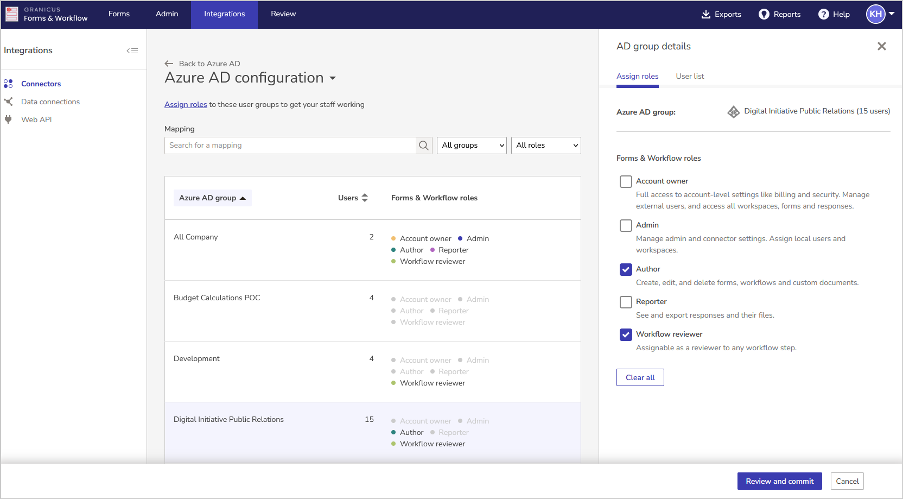The width and height of the screenshot is (903, 499).
Task: Enable the Account owner role checkbox
Action: (626, 181)
